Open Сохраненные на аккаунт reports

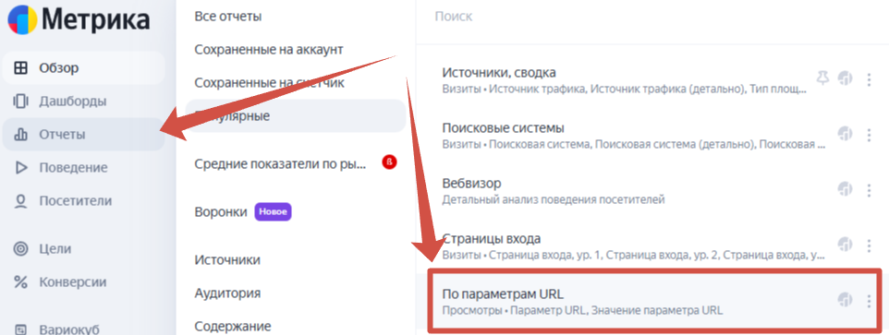tap(269, 50)
